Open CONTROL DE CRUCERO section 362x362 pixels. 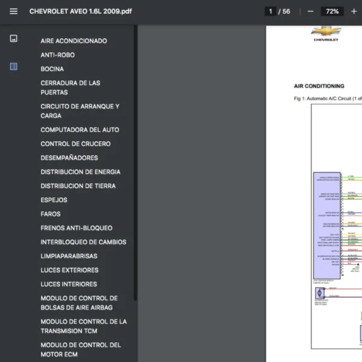(75, 144)
